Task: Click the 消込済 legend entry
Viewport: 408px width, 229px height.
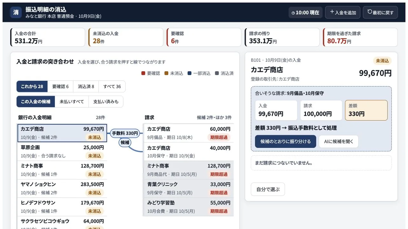Action: [224, 73]
